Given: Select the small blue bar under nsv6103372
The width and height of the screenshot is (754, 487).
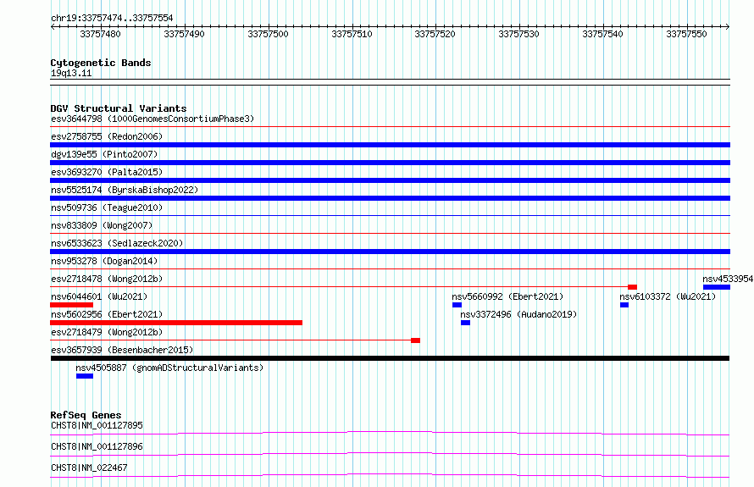Looking at the screenshot, I should (x=624, y=305).
